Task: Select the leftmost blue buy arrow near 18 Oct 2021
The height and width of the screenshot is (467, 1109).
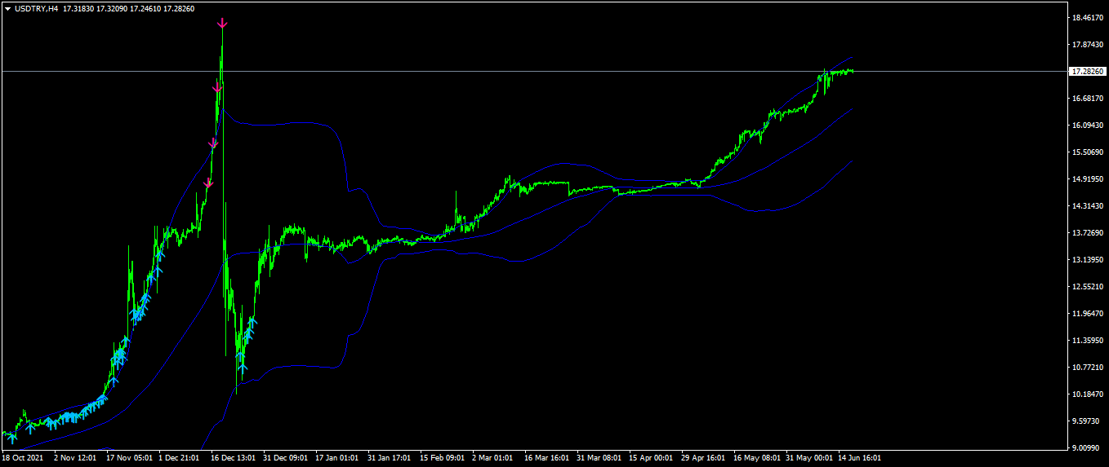Action: pos(11,438)
